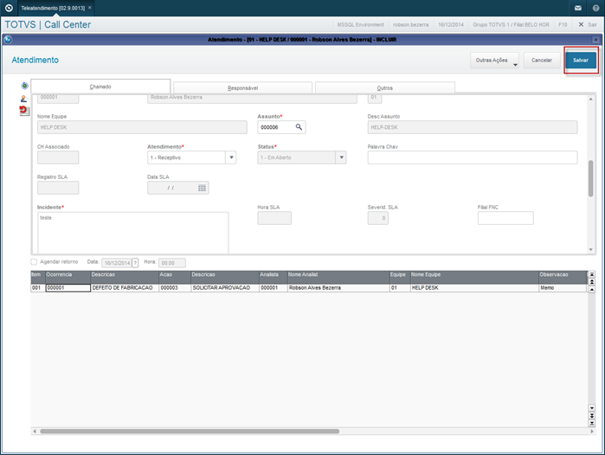
Task: Click the Incidente text area containing teste
Action: pyautogui.click(x=132, y=233)
